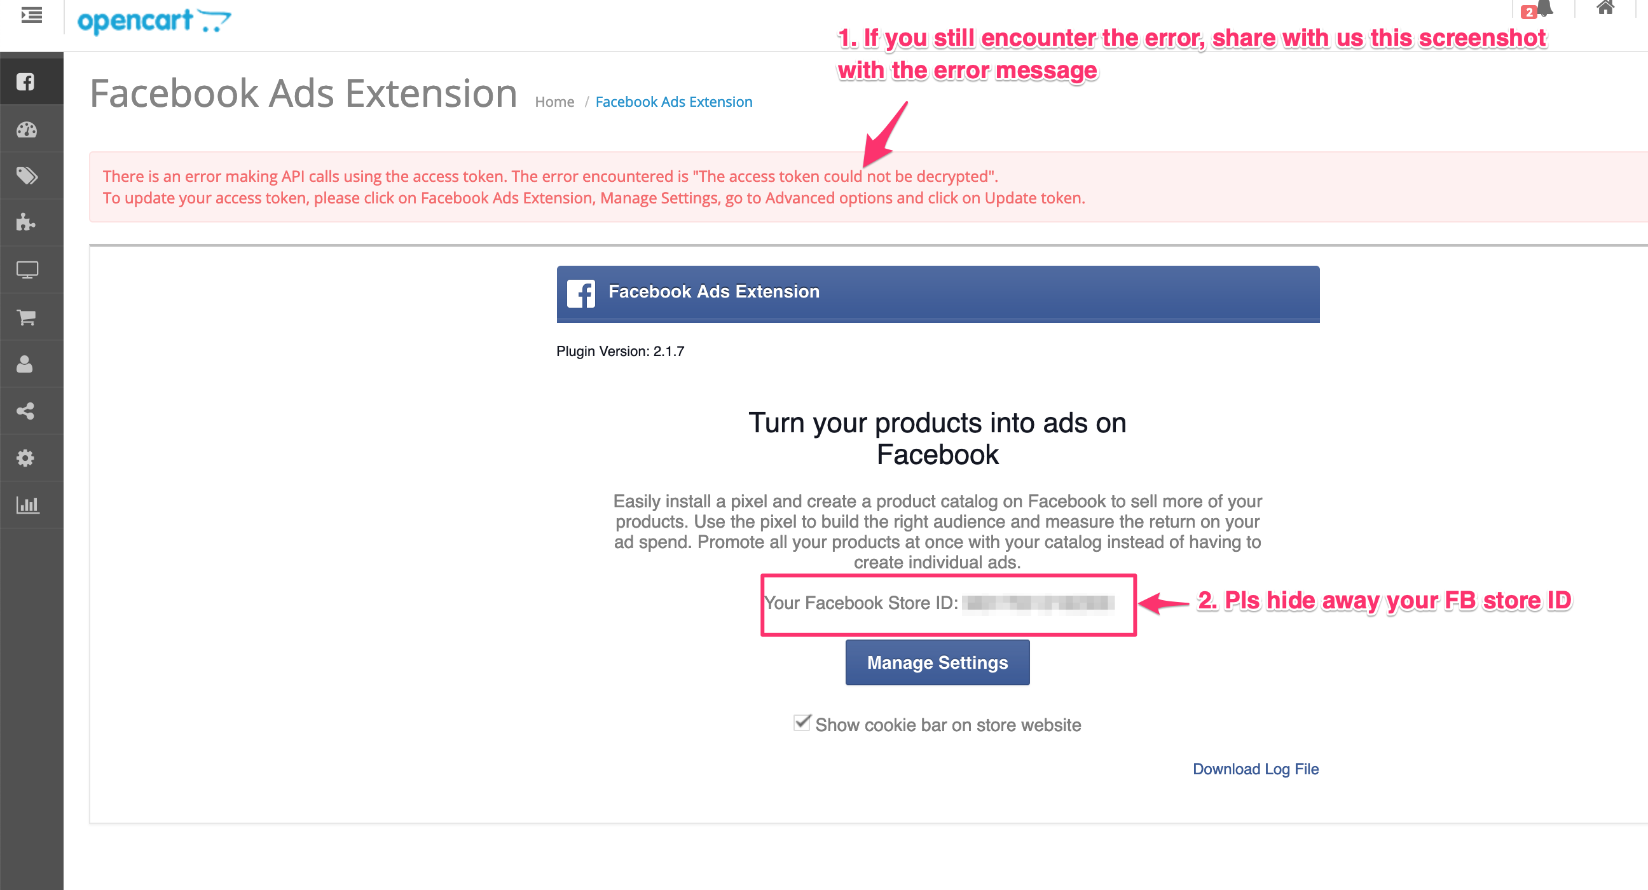This screenshot has width=1648, height=890.
Task: Click the blurred Facebook Store ID field
Action: [1040, 602]
